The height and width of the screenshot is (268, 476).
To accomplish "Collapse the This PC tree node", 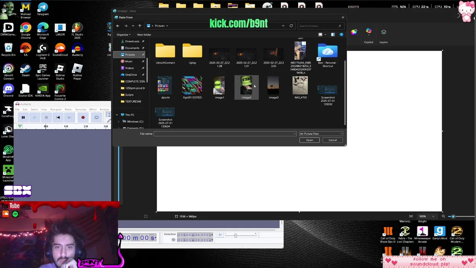I will coord(117,115).
